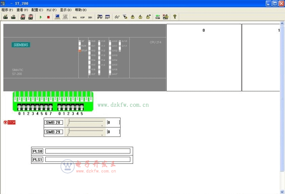Screen dimensions: 285x194
Task: Open the 配置(C) menu
Action: coord(37,10)
